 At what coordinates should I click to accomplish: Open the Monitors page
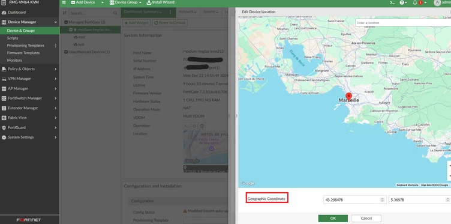[14, 61]
